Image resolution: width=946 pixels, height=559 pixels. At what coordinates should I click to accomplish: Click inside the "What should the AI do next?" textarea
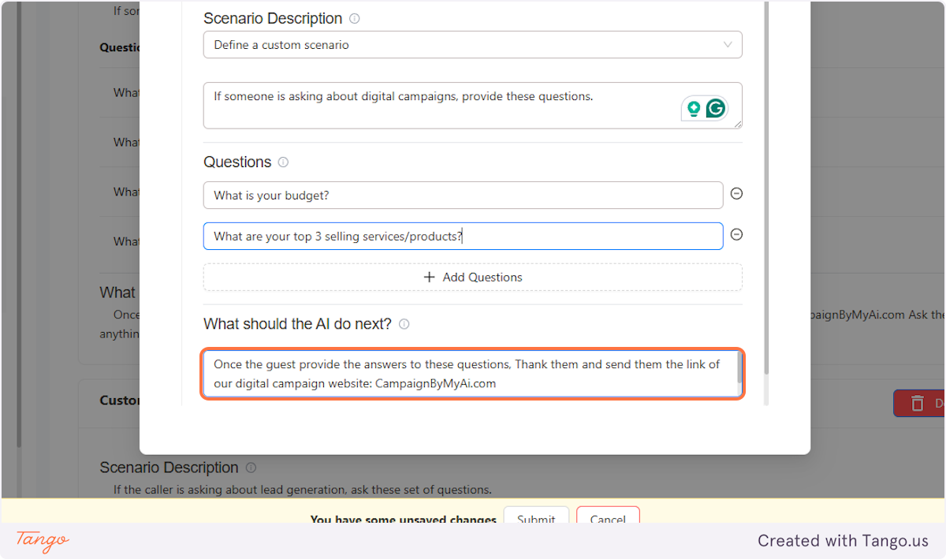(472, 374)
